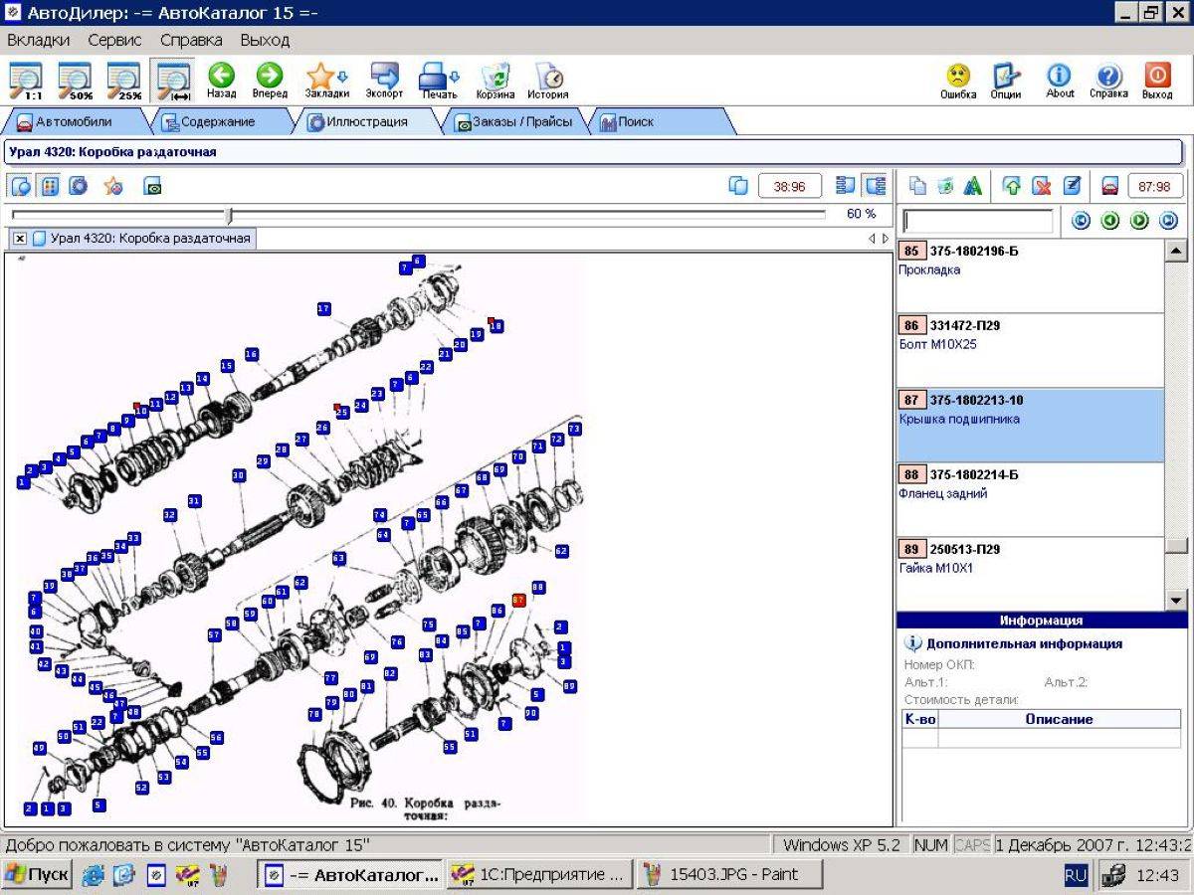Image resolution: width=1194 pixels, height=895 pixels.
Task: Click the left tab-scroll arrow
Action: 872,239
